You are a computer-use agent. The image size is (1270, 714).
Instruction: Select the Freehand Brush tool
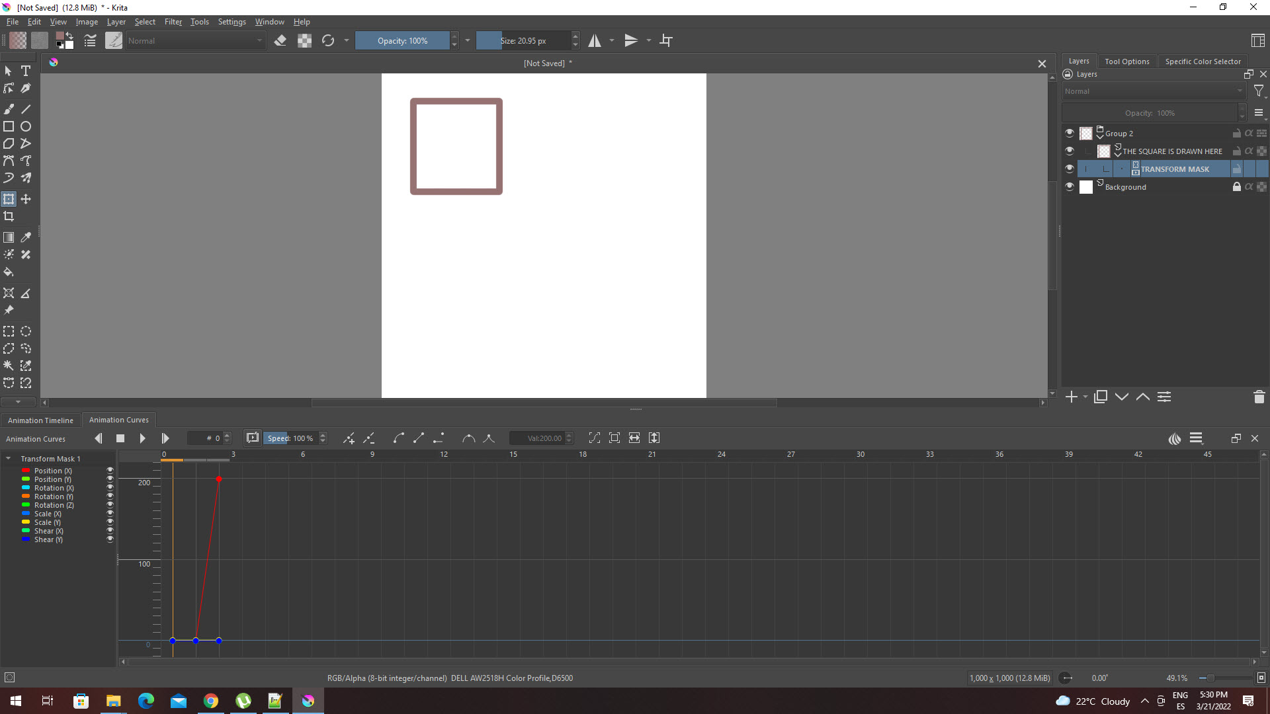[x=9, y=108]
